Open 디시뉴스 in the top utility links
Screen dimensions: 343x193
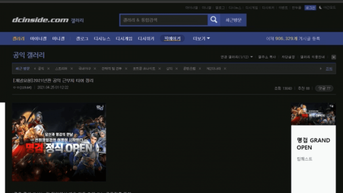pos(235,8)
